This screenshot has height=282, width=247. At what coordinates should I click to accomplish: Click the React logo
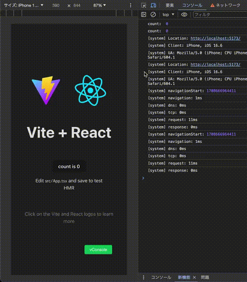click(90, 90)
